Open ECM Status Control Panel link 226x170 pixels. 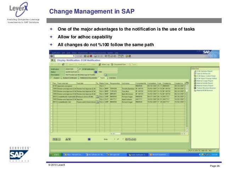click(205, 76)
